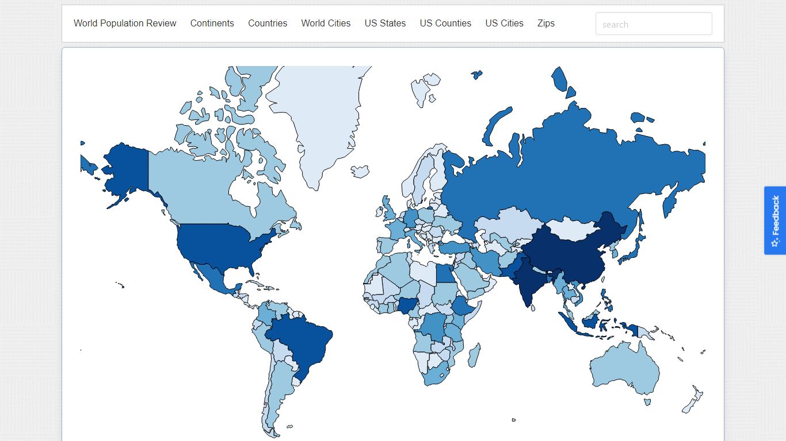Select DR Congo on the map
786x441 pixels.
433,328
